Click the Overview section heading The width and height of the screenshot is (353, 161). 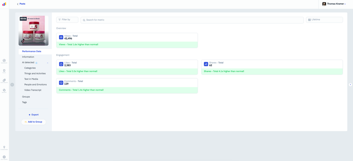tap(61, 28)
